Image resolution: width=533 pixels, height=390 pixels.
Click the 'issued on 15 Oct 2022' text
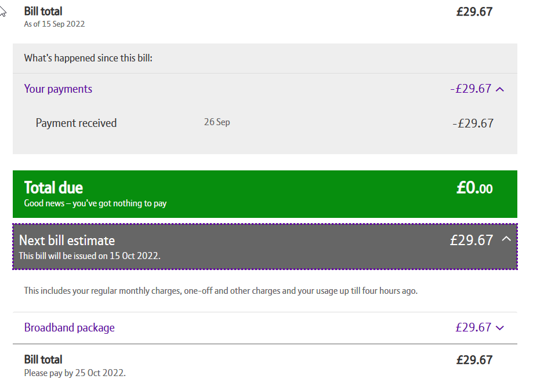coord(89,256)
